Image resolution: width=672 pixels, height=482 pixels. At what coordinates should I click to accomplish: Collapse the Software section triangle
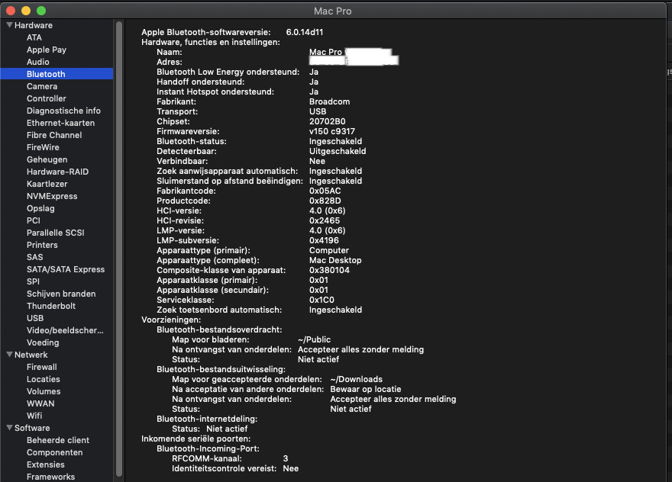[x=9, y=428]
